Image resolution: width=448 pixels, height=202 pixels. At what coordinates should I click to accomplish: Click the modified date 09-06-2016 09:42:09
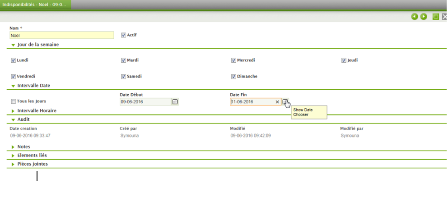pyautogui.click(x=251, y=136)
